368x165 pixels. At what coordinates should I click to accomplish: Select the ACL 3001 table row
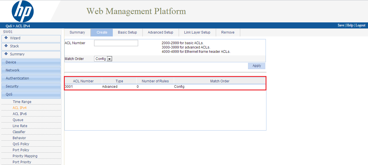[165, 87]
